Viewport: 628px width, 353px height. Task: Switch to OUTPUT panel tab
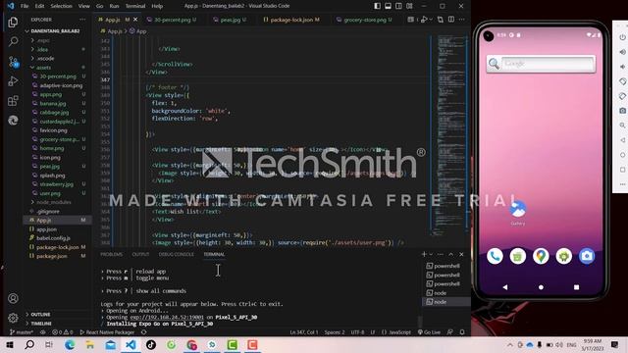tap(140, 254)
